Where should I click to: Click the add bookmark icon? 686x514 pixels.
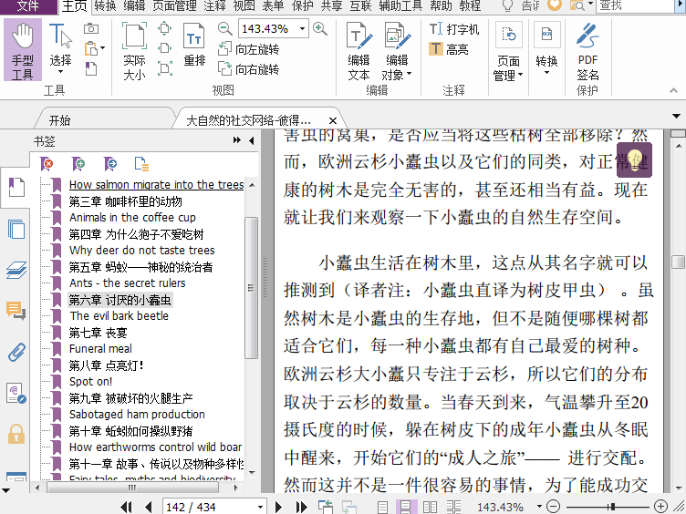tap(78, 164)
